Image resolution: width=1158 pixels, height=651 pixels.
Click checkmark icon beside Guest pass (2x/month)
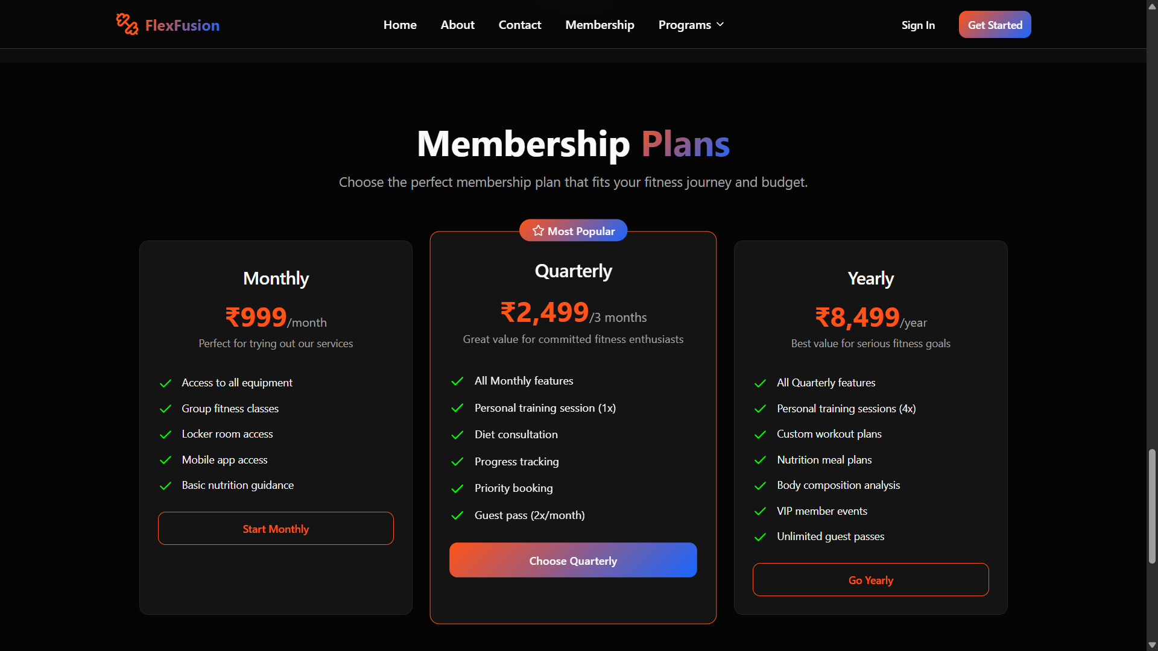click(x=458, y=516)
